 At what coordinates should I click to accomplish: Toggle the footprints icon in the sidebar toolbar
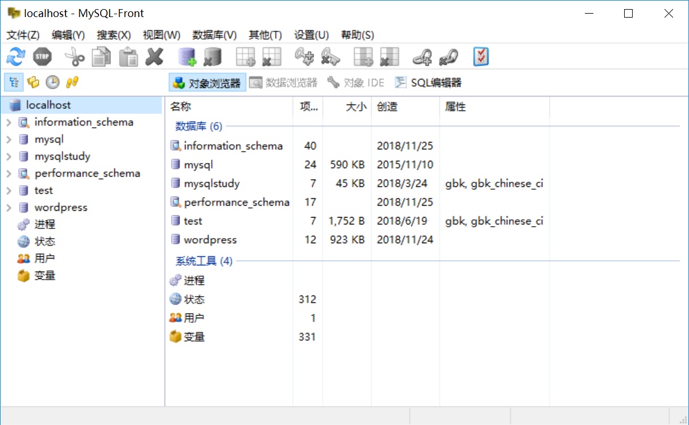(72, 82)
